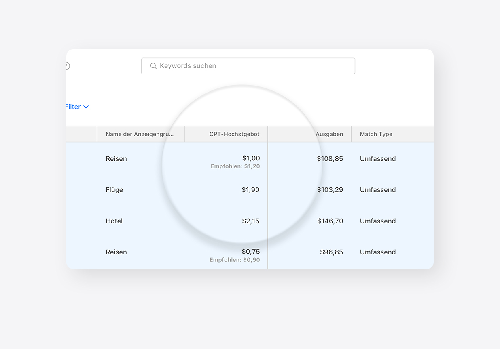Viewport: 500px width, 349px height.
Task: Click the $2,15 bid for Hotel
Action: [251, 221]
